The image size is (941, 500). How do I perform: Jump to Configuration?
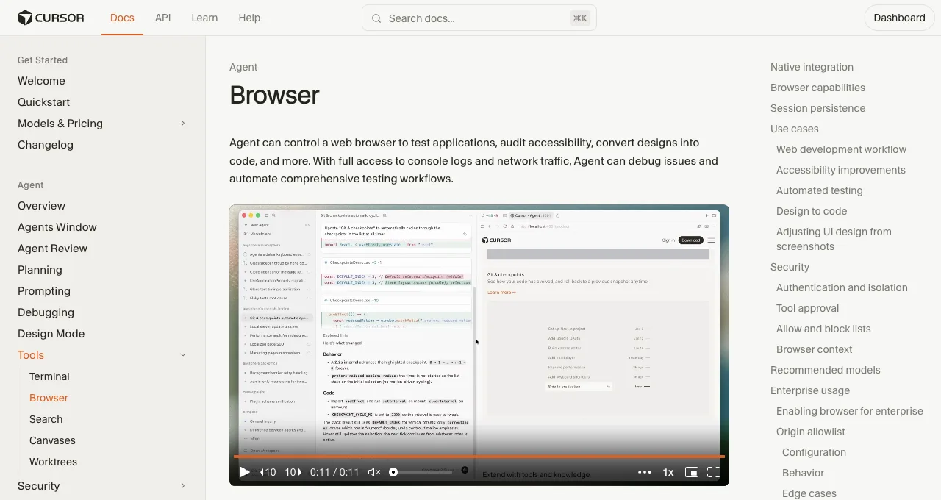(x=814, y=452)
